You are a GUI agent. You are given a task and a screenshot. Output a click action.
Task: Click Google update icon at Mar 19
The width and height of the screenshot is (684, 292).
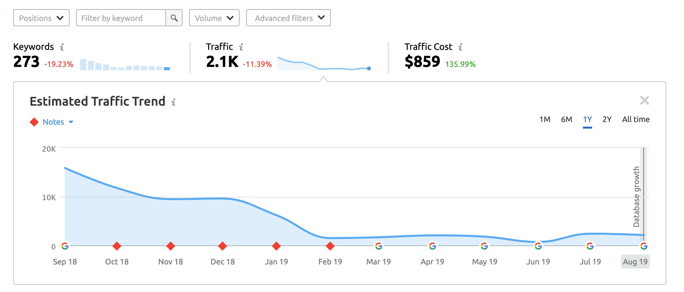point(379,246)
